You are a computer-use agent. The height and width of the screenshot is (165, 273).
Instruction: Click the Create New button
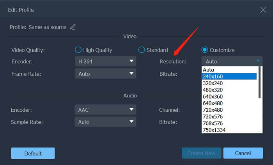coord(202,153)
